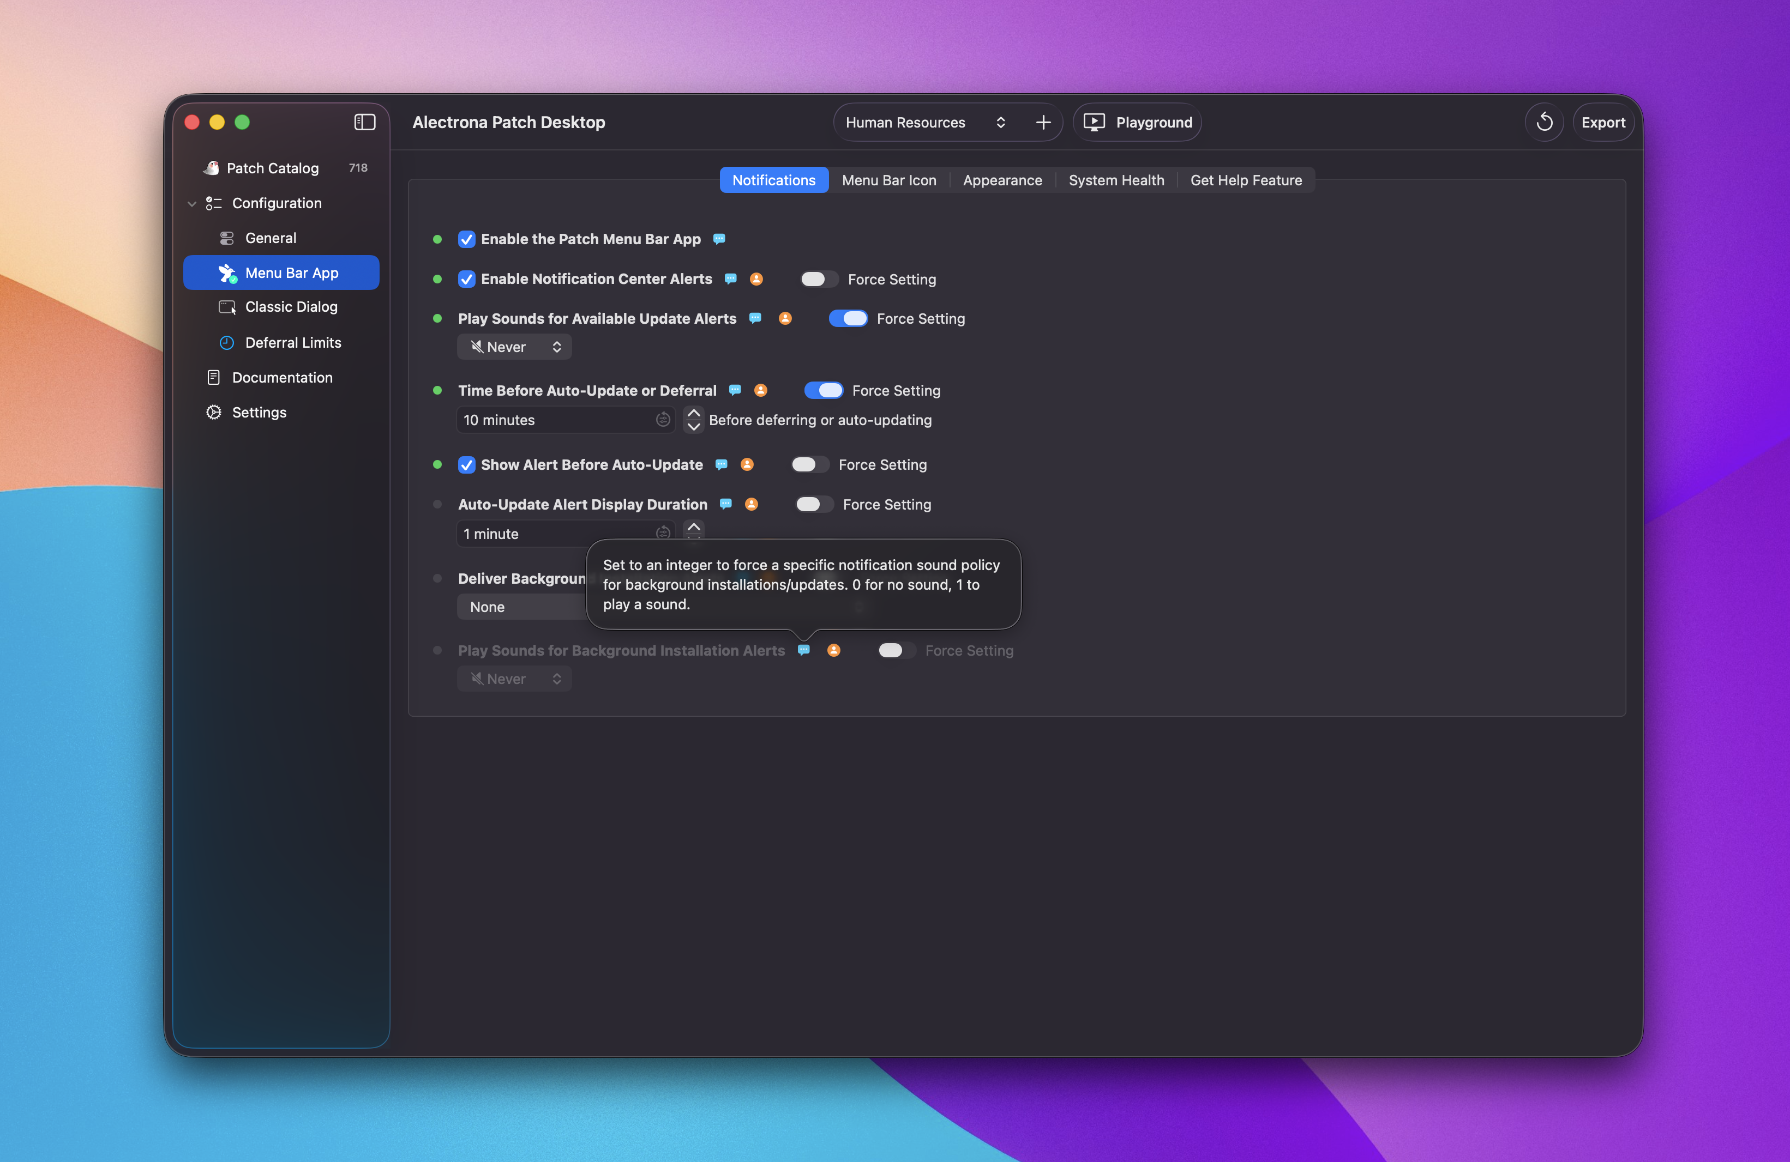Open Documentation in sidebar
This screenshot has height=1162, width=1790.
pos(281,377)
